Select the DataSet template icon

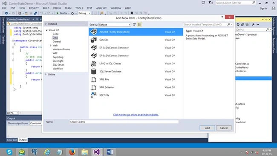pos(94,40)
